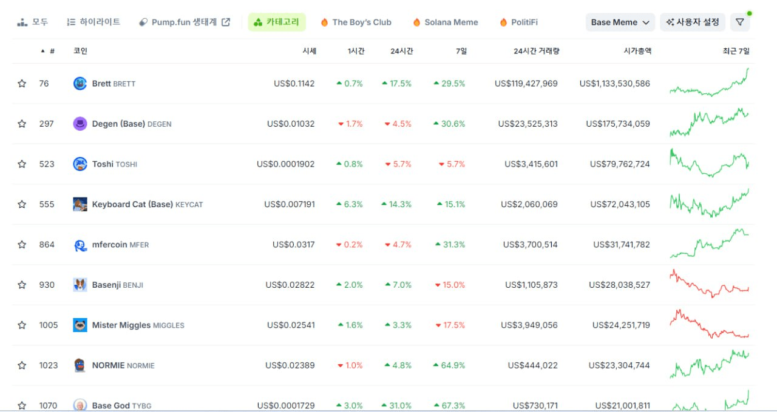
Task: Open the Pump.fun 생태계 tab
Action: [x=185, y=22]
